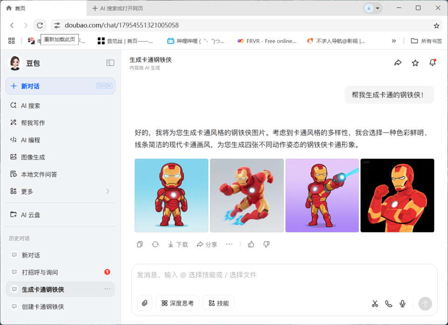
Task: Activate microphone voice input icon
Action: 403,304
